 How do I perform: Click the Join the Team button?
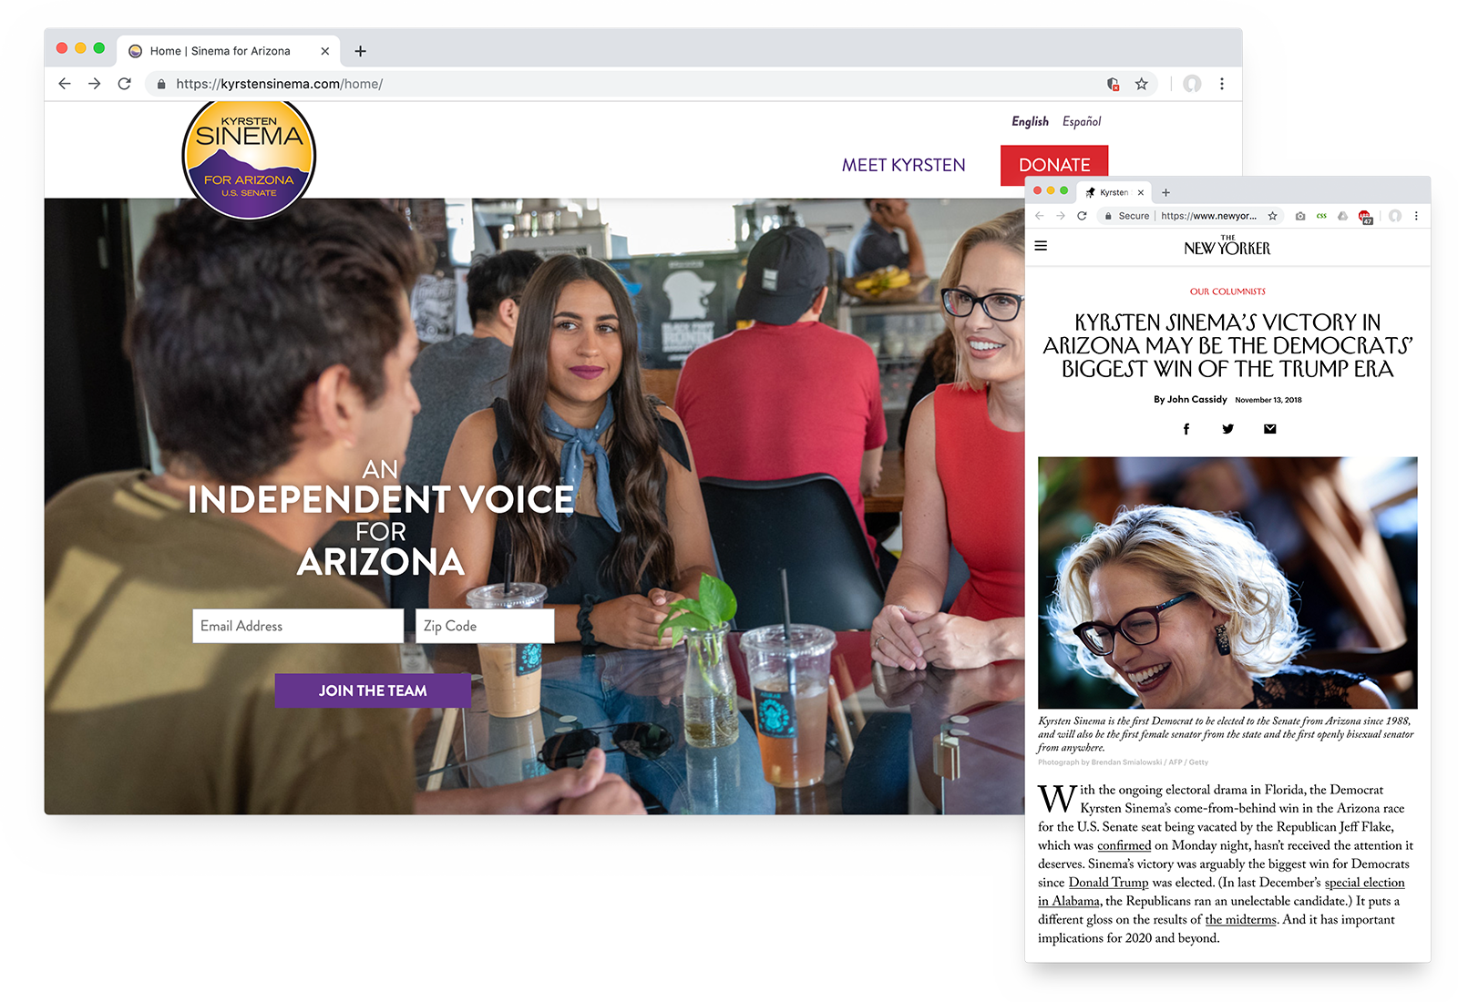(373, 690)
